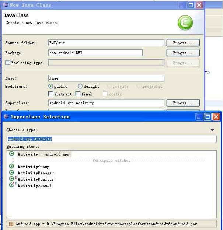Open the Choose a type view menu arrow
This screenshot has height=230, width=223.
(x=212, y=130)
